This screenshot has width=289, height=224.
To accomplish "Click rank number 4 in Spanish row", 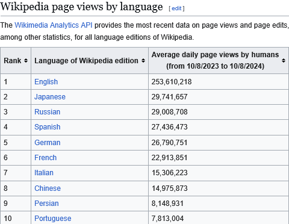I will (x=5, y=127).
